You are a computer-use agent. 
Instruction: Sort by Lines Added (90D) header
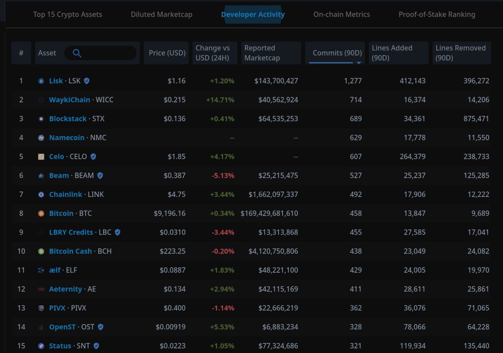(x=398, y=53)
